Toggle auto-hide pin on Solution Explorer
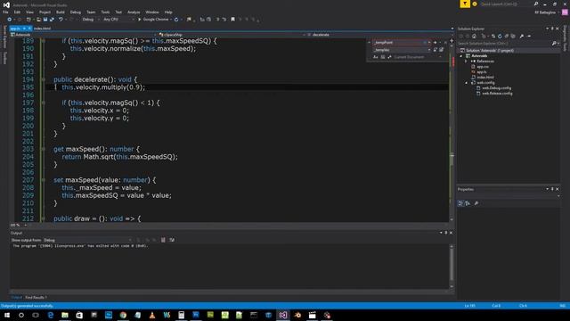 click(552, 29)
